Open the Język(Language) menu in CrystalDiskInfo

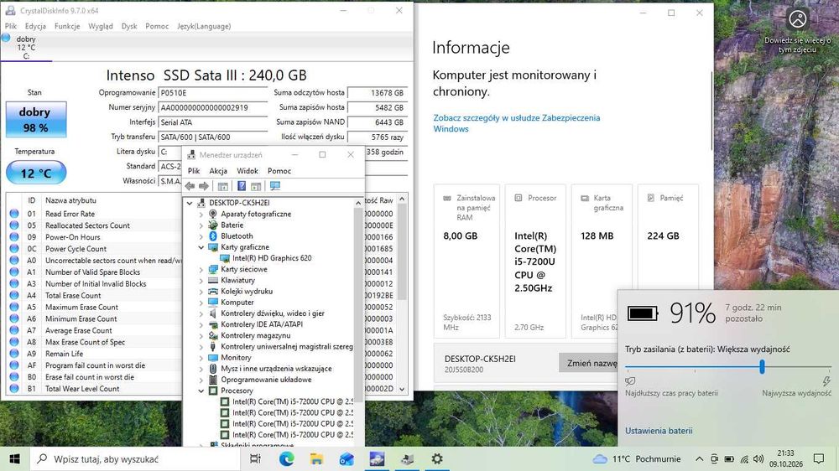pyautogui.click(x=204, y=26)
